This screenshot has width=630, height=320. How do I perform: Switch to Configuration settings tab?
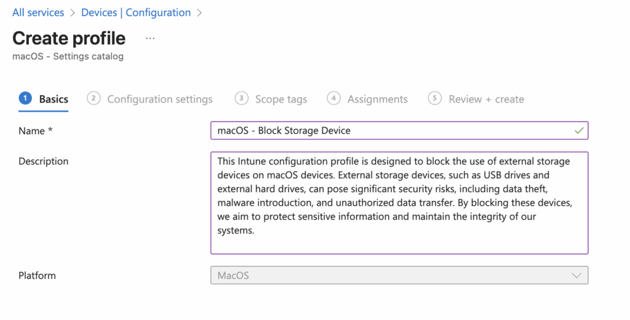point(160,99)
